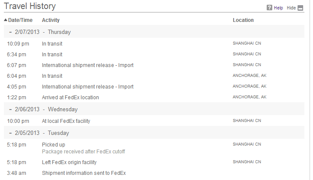This screenshot has height=180, width=313.
Task: Select the At local FedEx facility entry
Action: (x=66, y=121)
